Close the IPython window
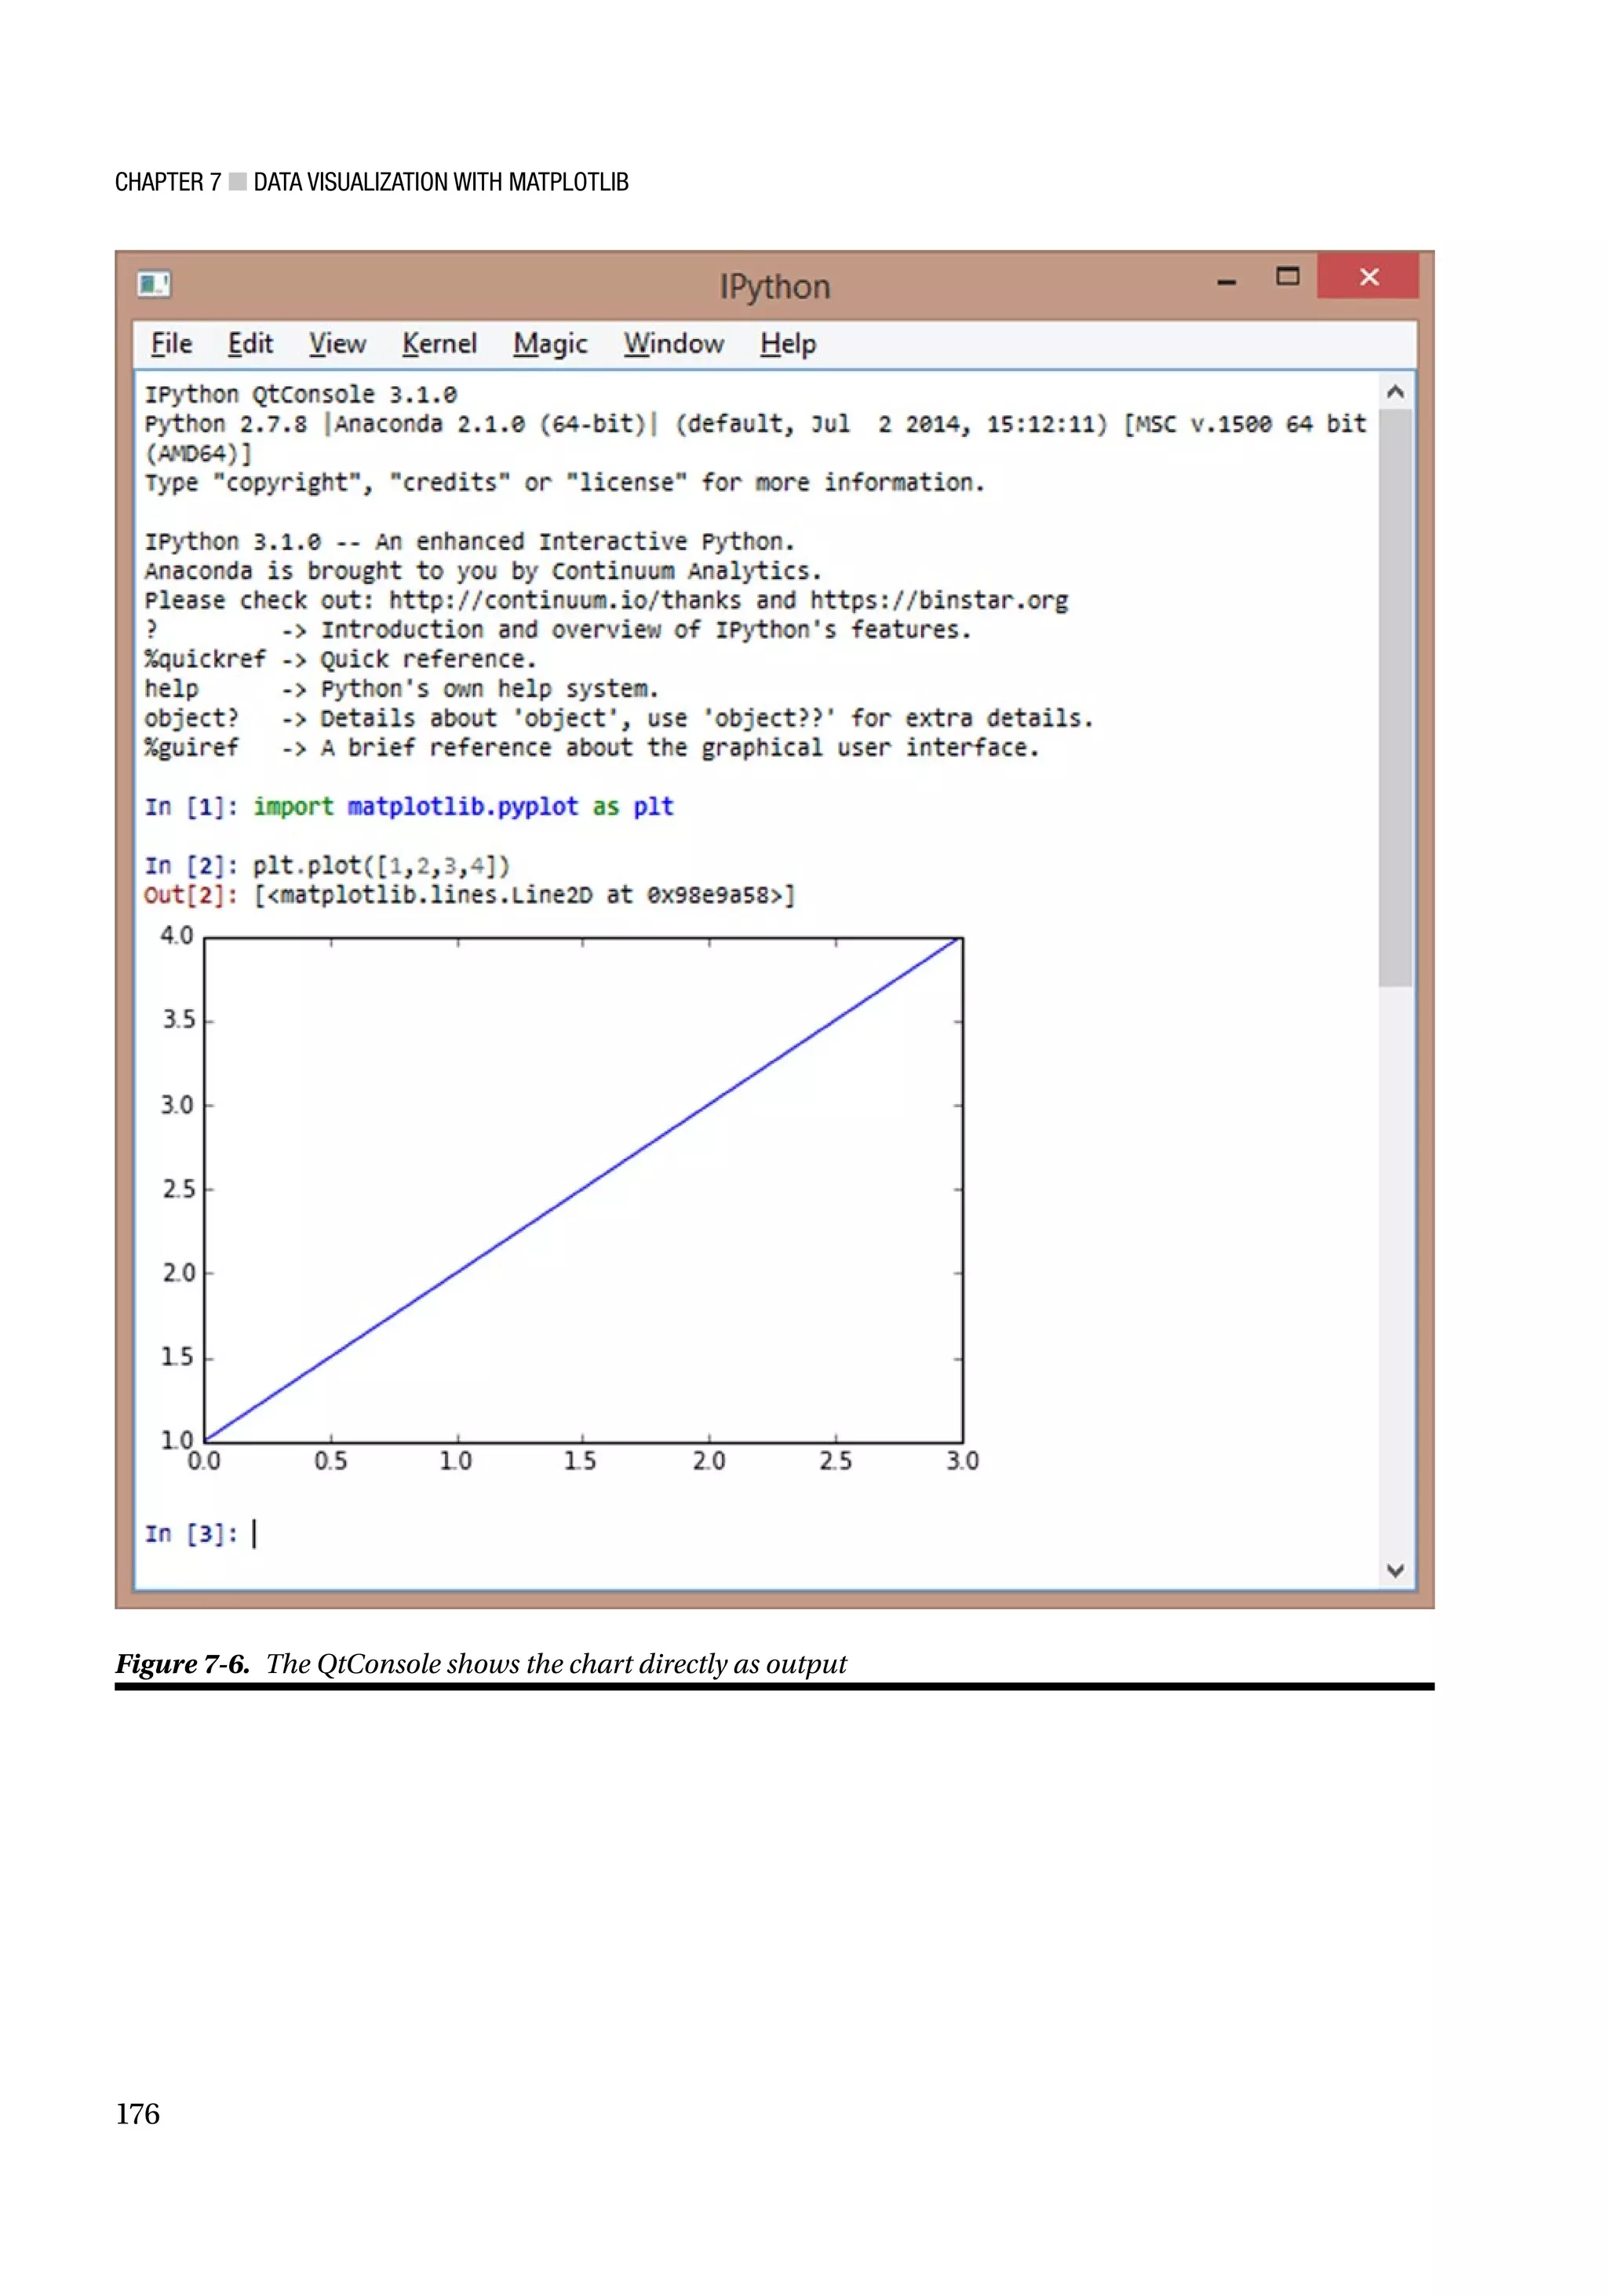The width and height of the screenshot is (1607, 2296). [1368, 277]
